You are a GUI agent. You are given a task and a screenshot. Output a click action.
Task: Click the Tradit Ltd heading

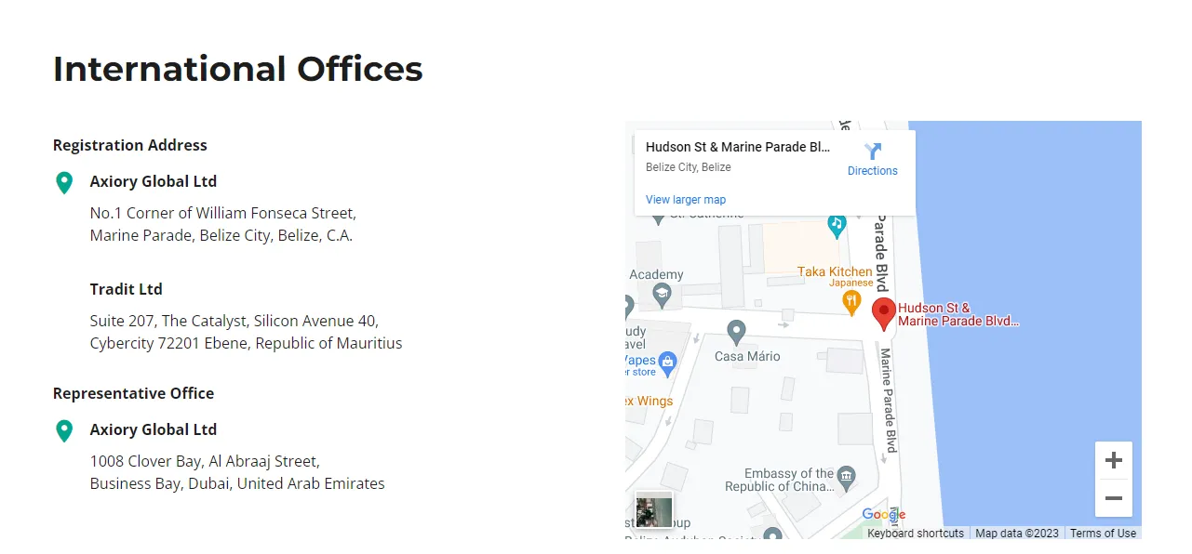(x=127, y=289)
